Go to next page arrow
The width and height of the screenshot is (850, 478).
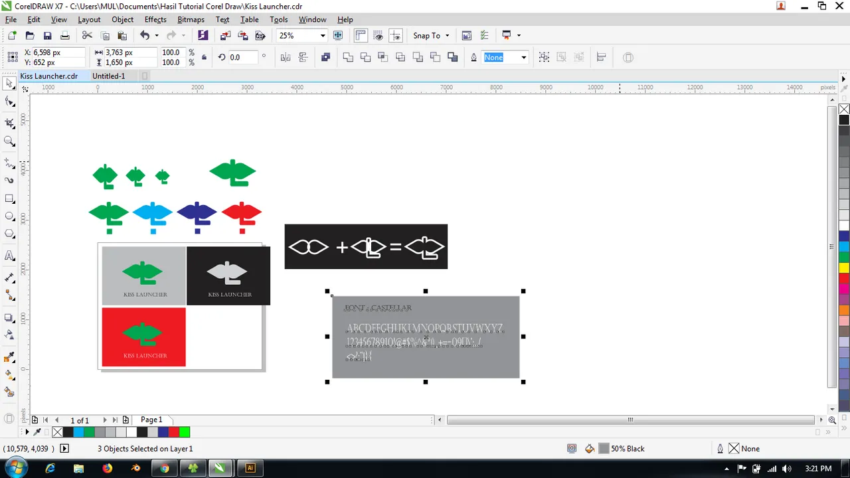(x=105, y=420)
